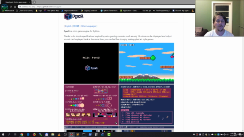This screenshot has width=244, height=137.
Task: Click the green C application taskbar icon
Action: click(x=109, y=134)
